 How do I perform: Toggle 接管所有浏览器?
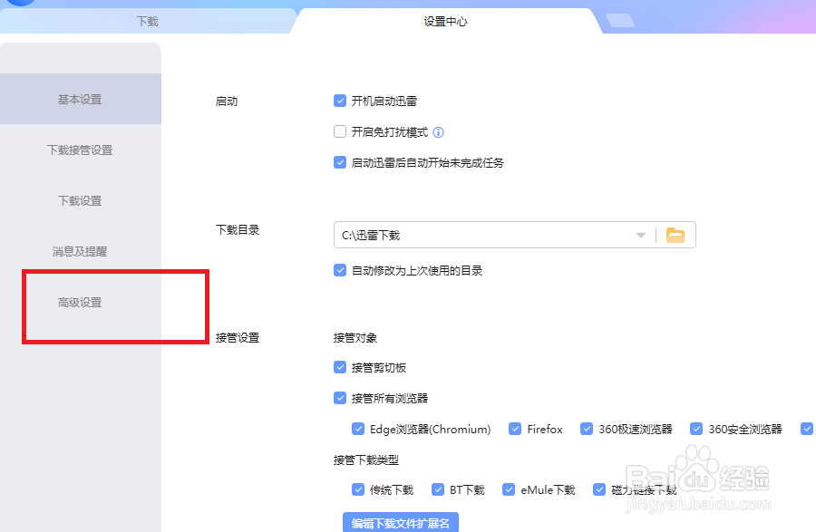coord(340,398)
